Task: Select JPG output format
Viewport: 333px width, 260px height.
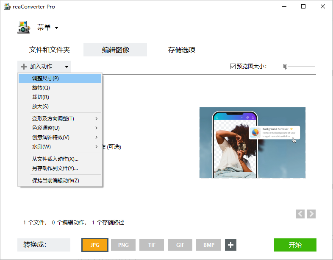Action: click(x=95, y=245)
